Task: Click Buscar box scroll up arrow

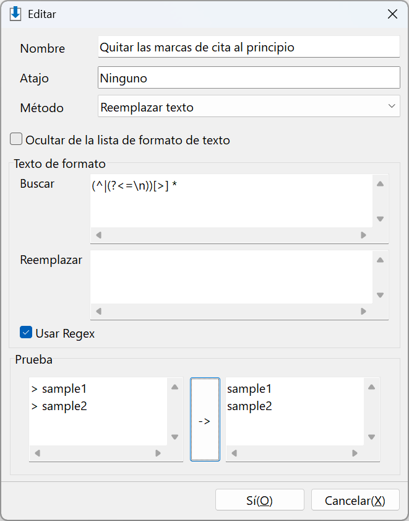Action: (380, 184)
